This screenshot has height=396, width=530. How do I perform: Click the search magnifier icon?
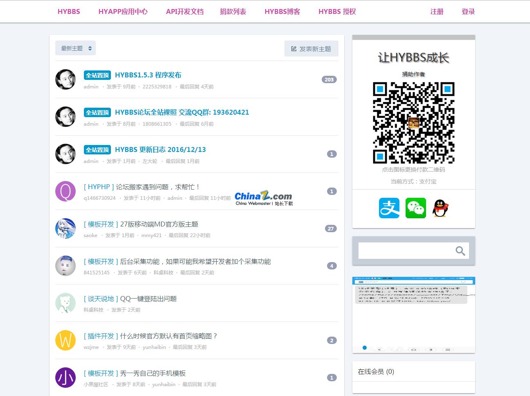460,251
